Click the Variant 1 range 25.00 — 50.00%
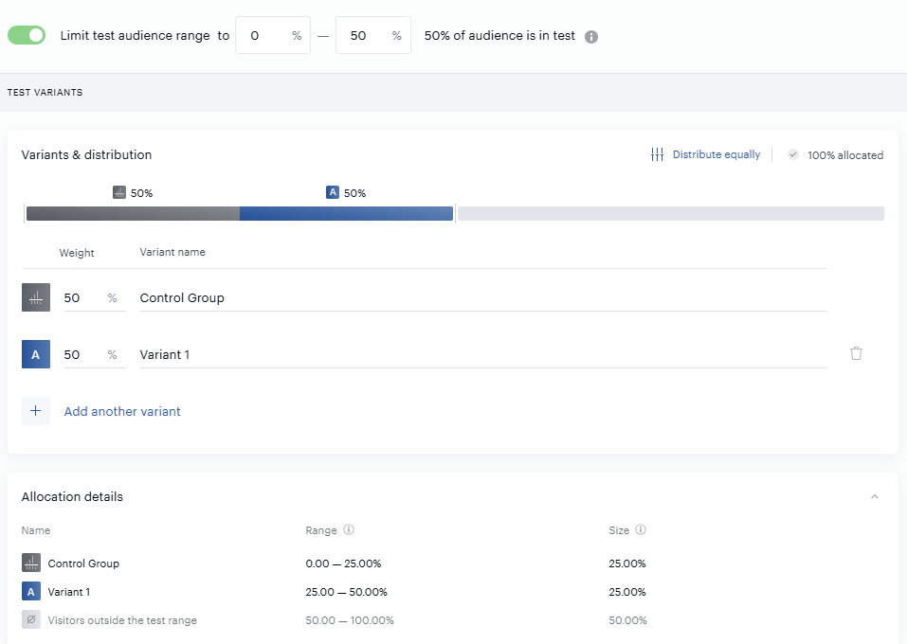The width and height of the screenshot is (907, 644). (346, 592)
